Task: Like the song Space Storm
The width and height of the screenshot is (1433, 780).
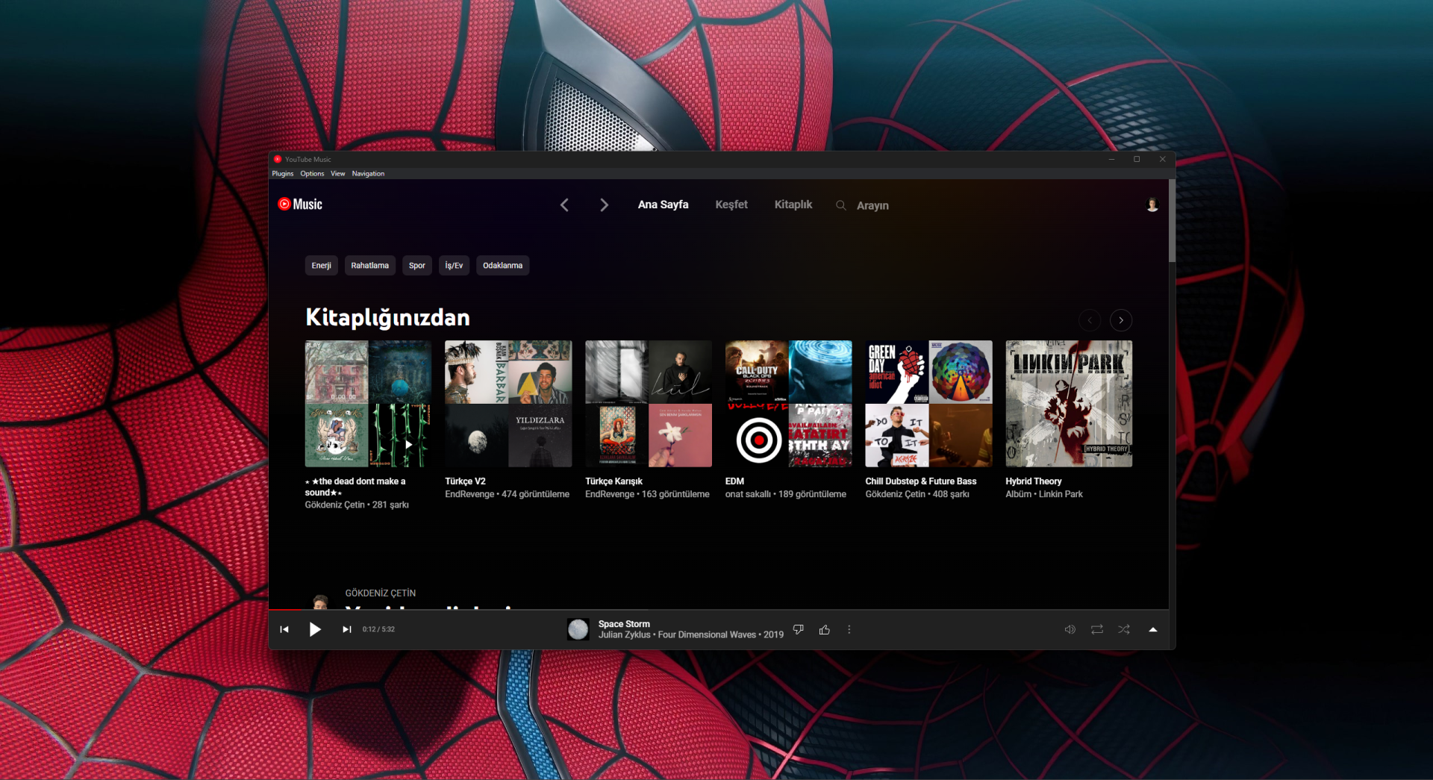Action: click(825, 629)
